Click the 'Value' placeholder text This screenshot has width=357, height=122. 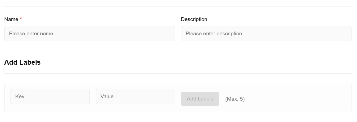pyautogui.click(x=107, y=96)
